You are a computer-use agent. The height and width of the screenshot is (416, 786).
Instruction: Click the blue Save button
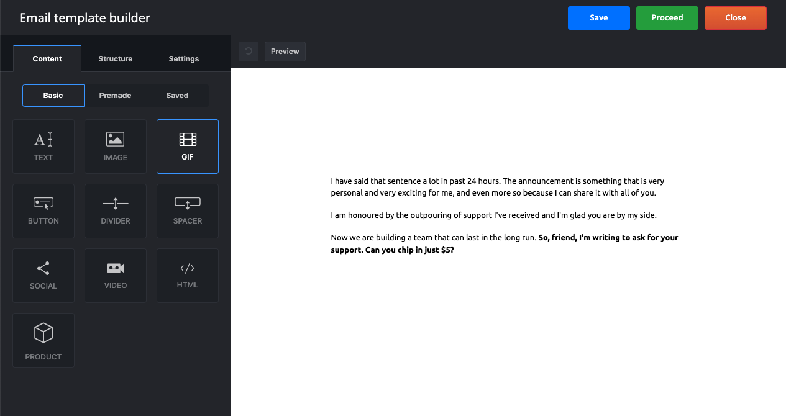(599, 18)
